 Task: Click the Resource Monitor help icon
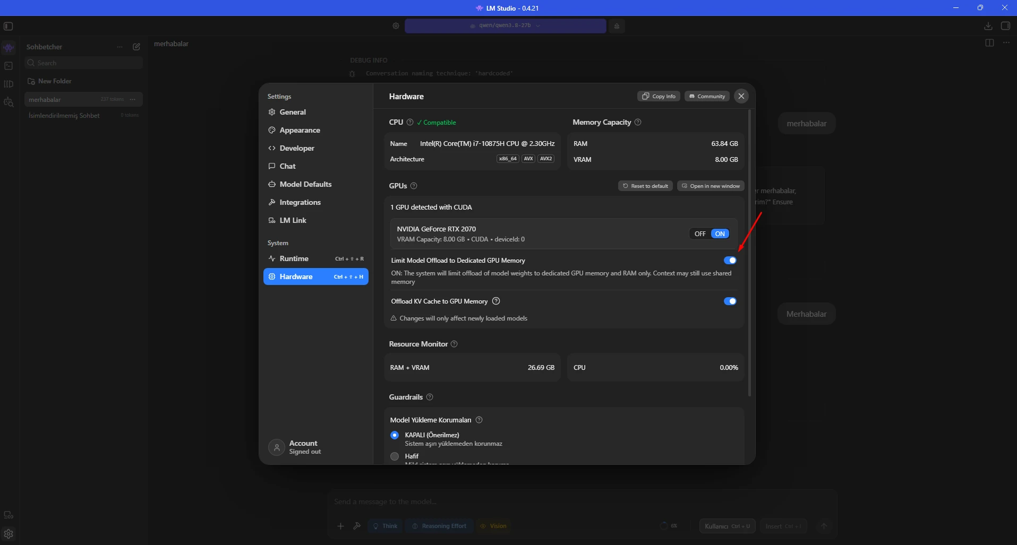(454, 344)
